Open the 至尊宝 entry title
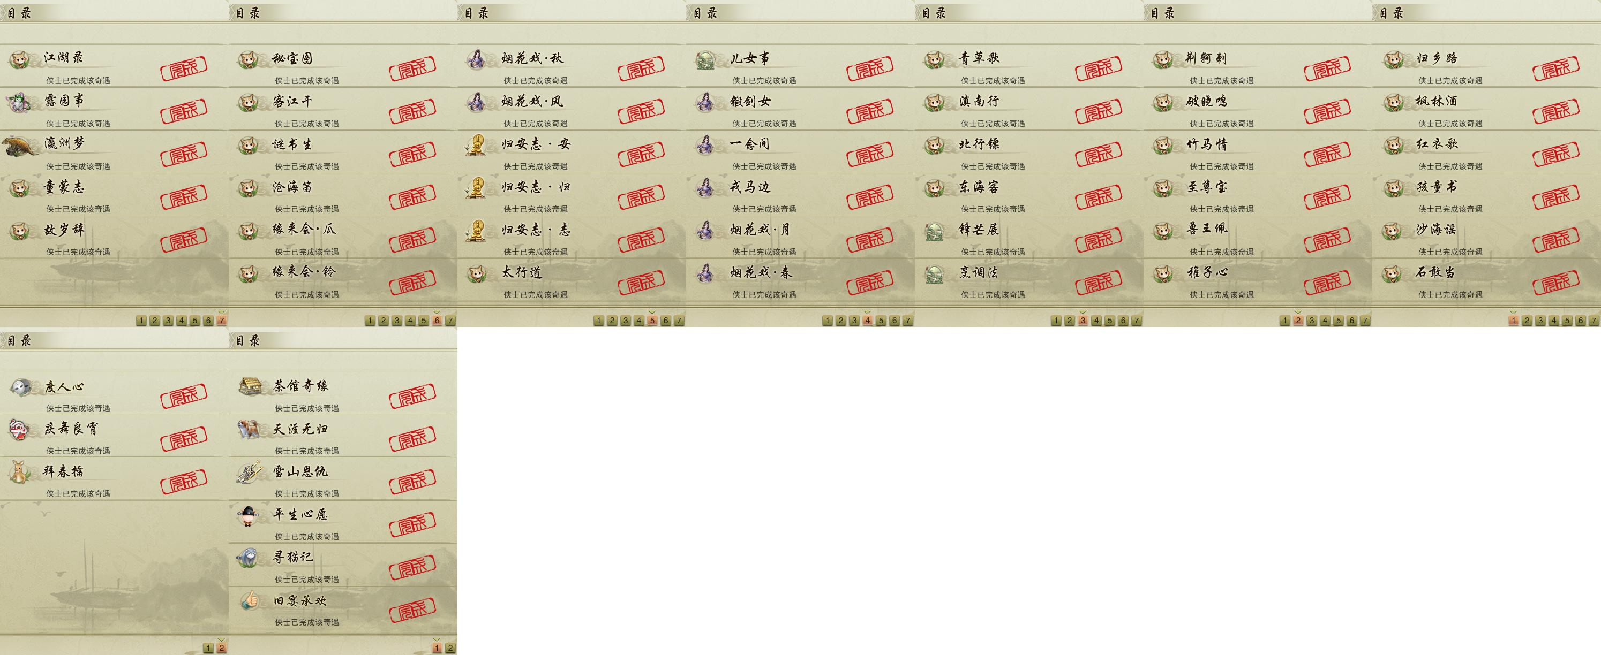Image resolution: width=1601 pixels, height=655 pixels. tap(1207, 186)
